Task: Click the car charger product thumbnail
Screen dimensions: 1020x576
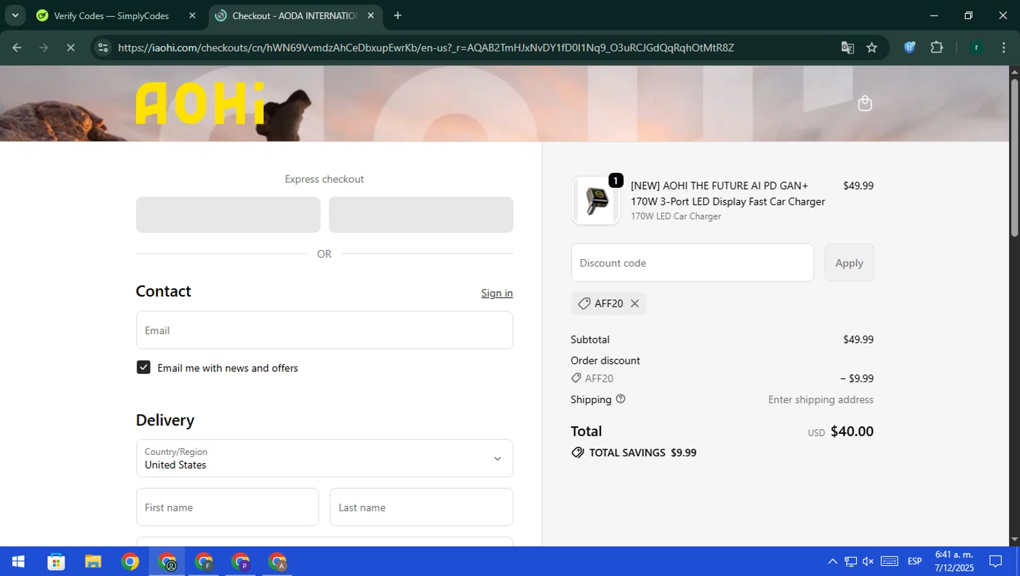Action: tap(596, 201)
